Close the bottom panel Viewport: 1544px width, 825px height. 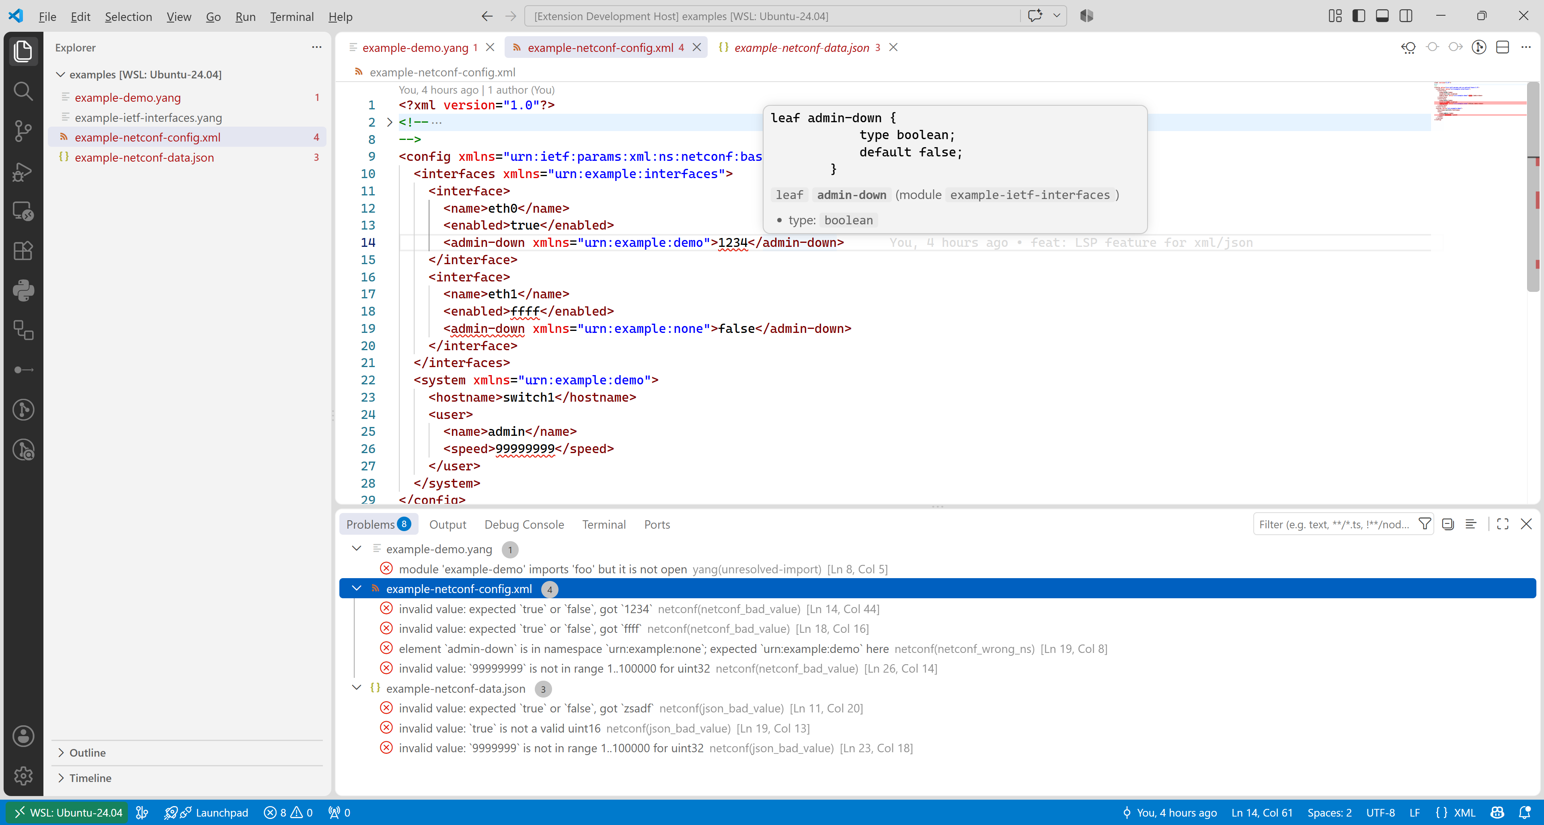pyautogui.click(x=1527, y=524)
